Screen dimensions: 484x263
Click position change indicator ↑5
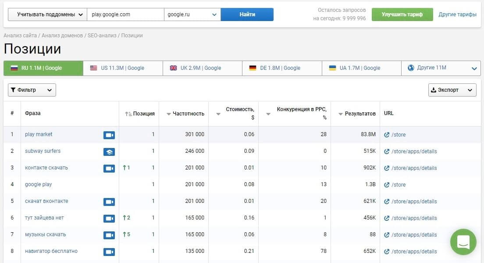point(127,234)
